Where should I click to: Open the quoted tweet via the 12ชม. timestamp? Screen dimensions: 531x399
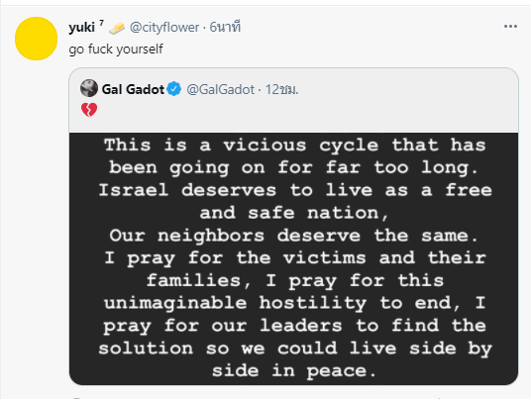pos(281,90)
